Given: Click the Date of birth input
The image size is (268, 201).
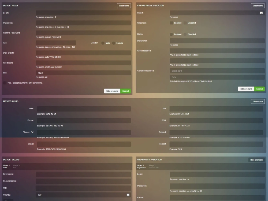Looking at the screenshot, I should 83,53.
